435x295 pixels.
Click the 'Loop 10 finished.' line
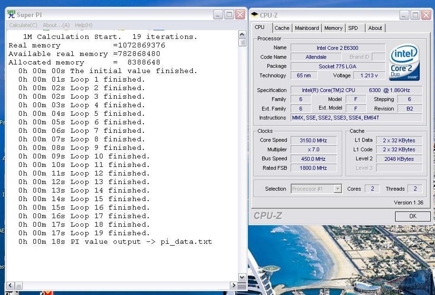84,156
